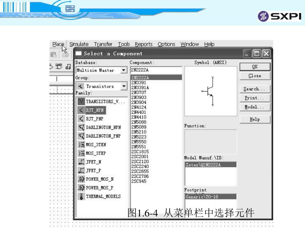Select component 2SC2001 in the list
305x228 pixels.
pos(140,156)
